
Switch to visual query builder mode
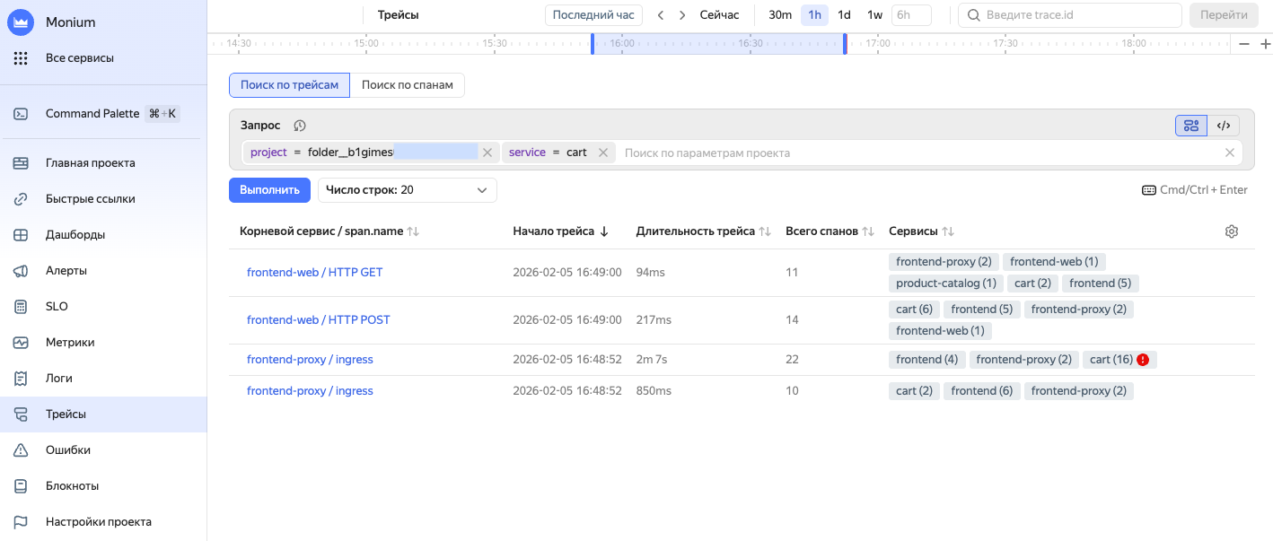1191,126
